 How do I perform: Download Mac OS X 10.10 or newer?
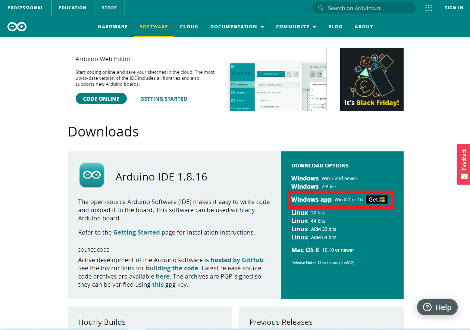[x=323, y=250]
